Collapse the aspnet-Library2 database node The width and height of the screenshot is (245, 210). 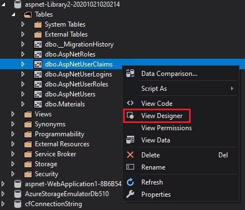coord(3,4)
